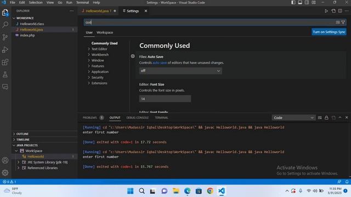Image resolution: width=351 pixels, height=197 pixels.
Task: Close the bottom panel
Action: (x=347, y=118)
